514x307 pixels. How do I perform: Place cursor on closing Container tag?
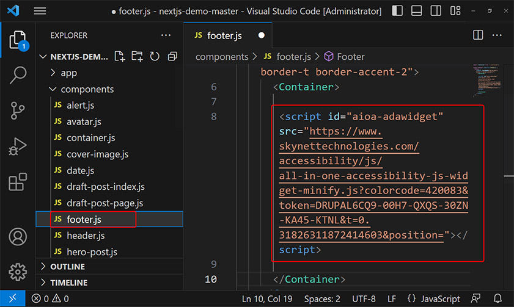pos(309,279)
